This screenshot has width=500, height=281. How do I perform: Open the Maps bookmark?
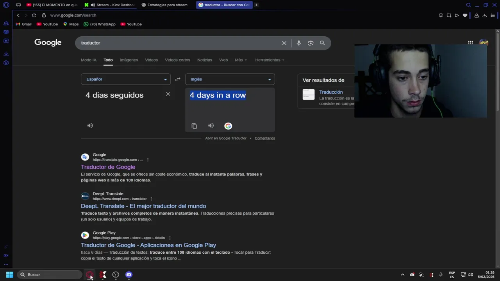(x=71, y=24)
